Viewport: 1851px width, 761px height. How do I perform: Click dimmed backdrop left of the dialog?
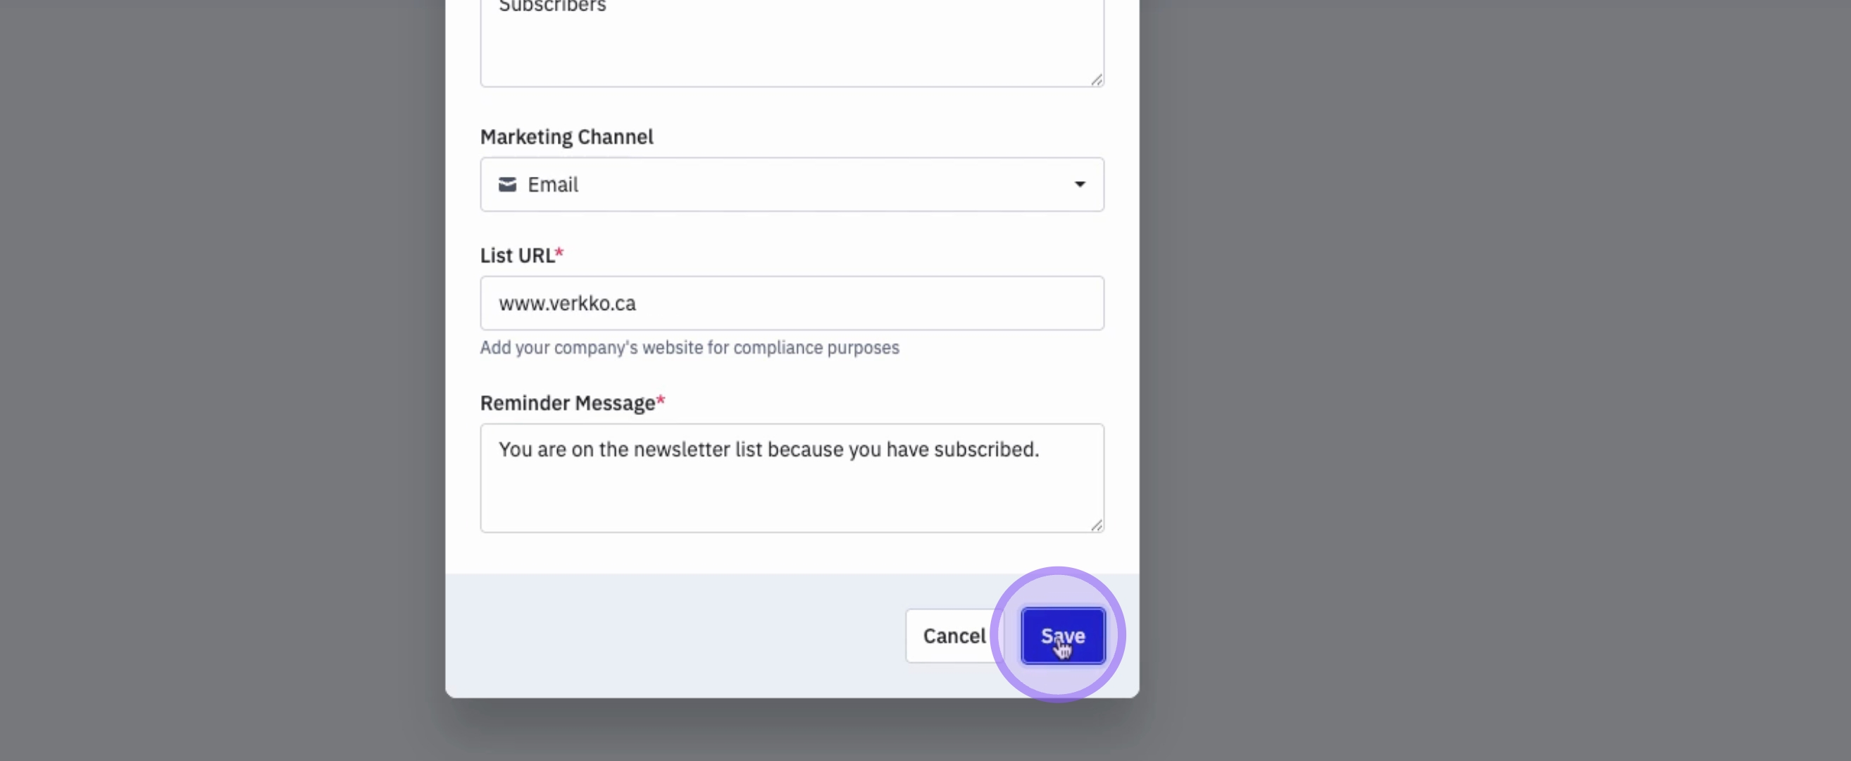pyautogui.click(x=216, y=359)
